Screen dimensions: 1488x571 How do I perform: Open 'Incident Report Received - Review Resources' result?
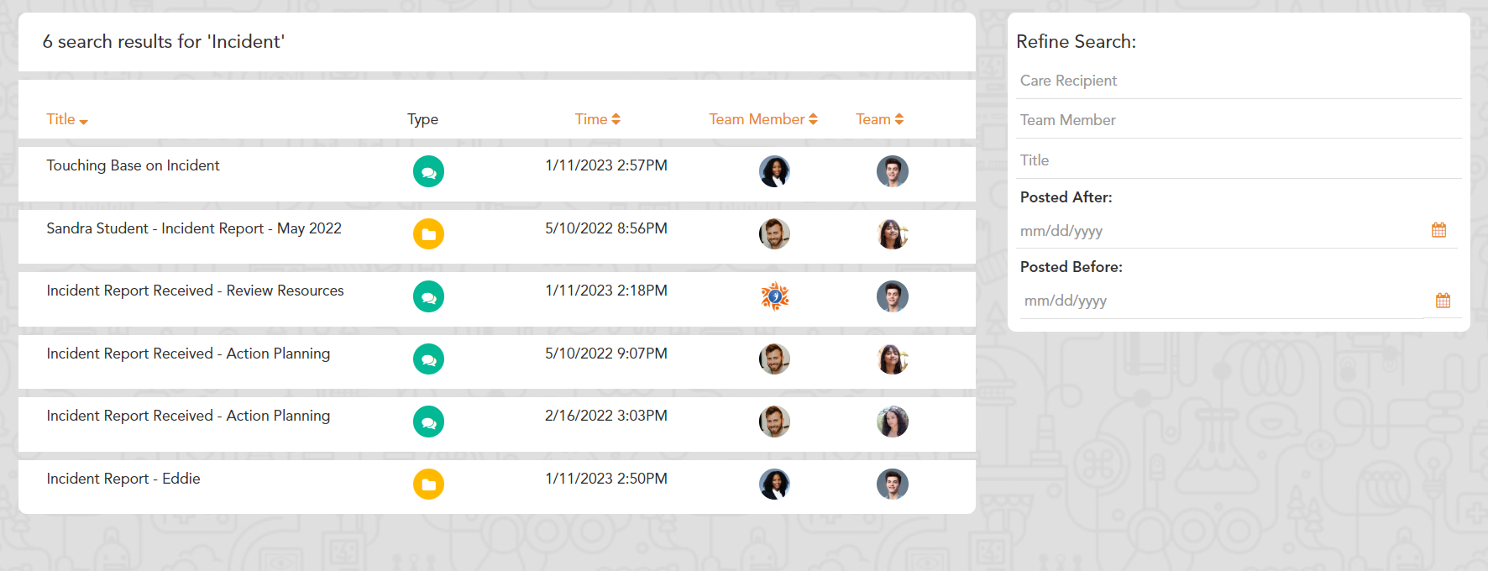[x=195, y=291]
